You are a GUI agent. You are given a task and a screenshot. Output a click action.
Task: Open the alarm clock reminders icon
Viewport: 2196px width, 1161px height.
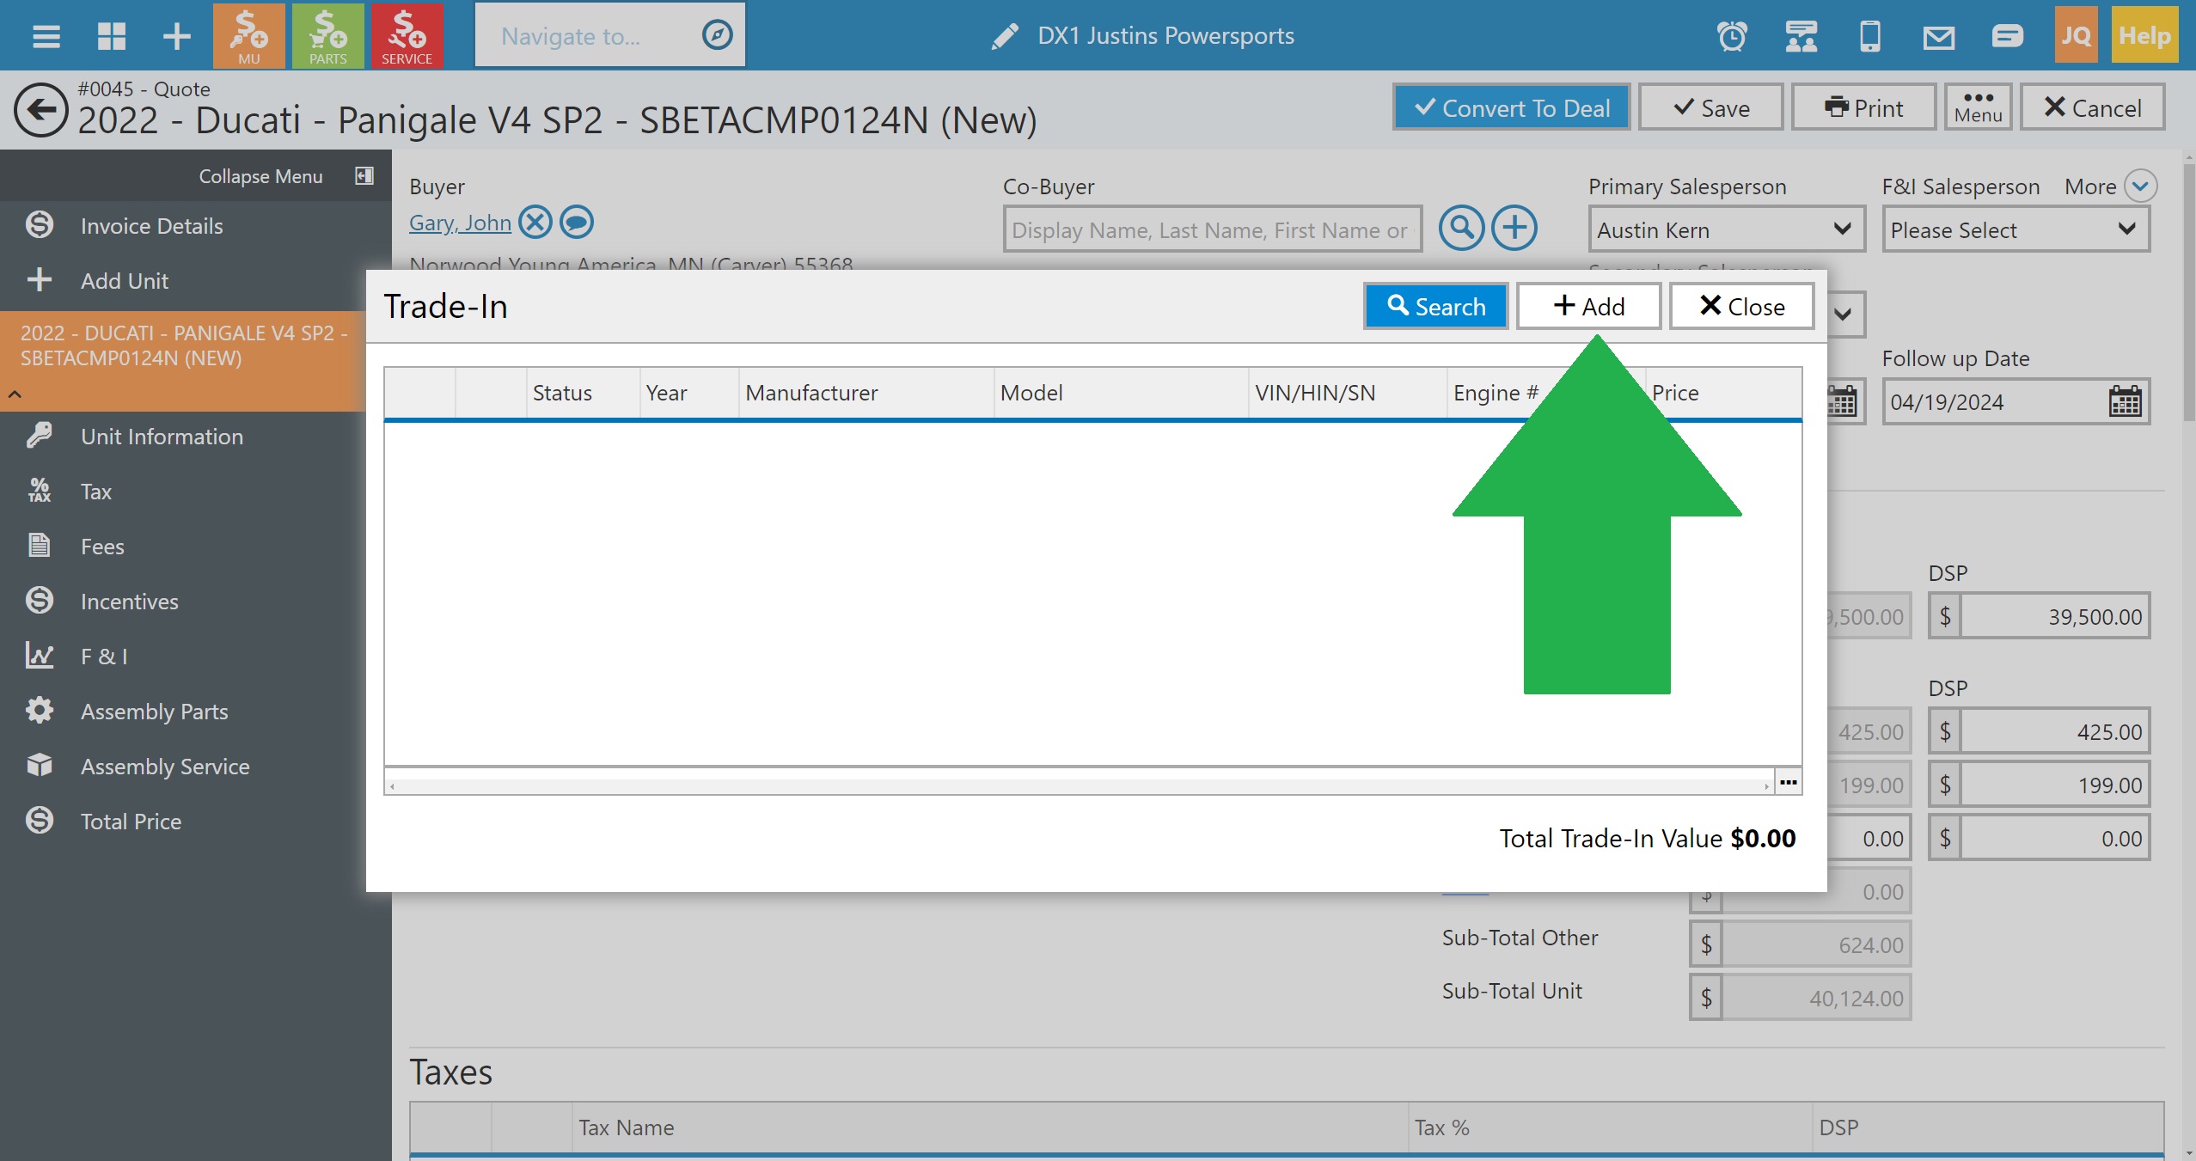point(1732,36)
